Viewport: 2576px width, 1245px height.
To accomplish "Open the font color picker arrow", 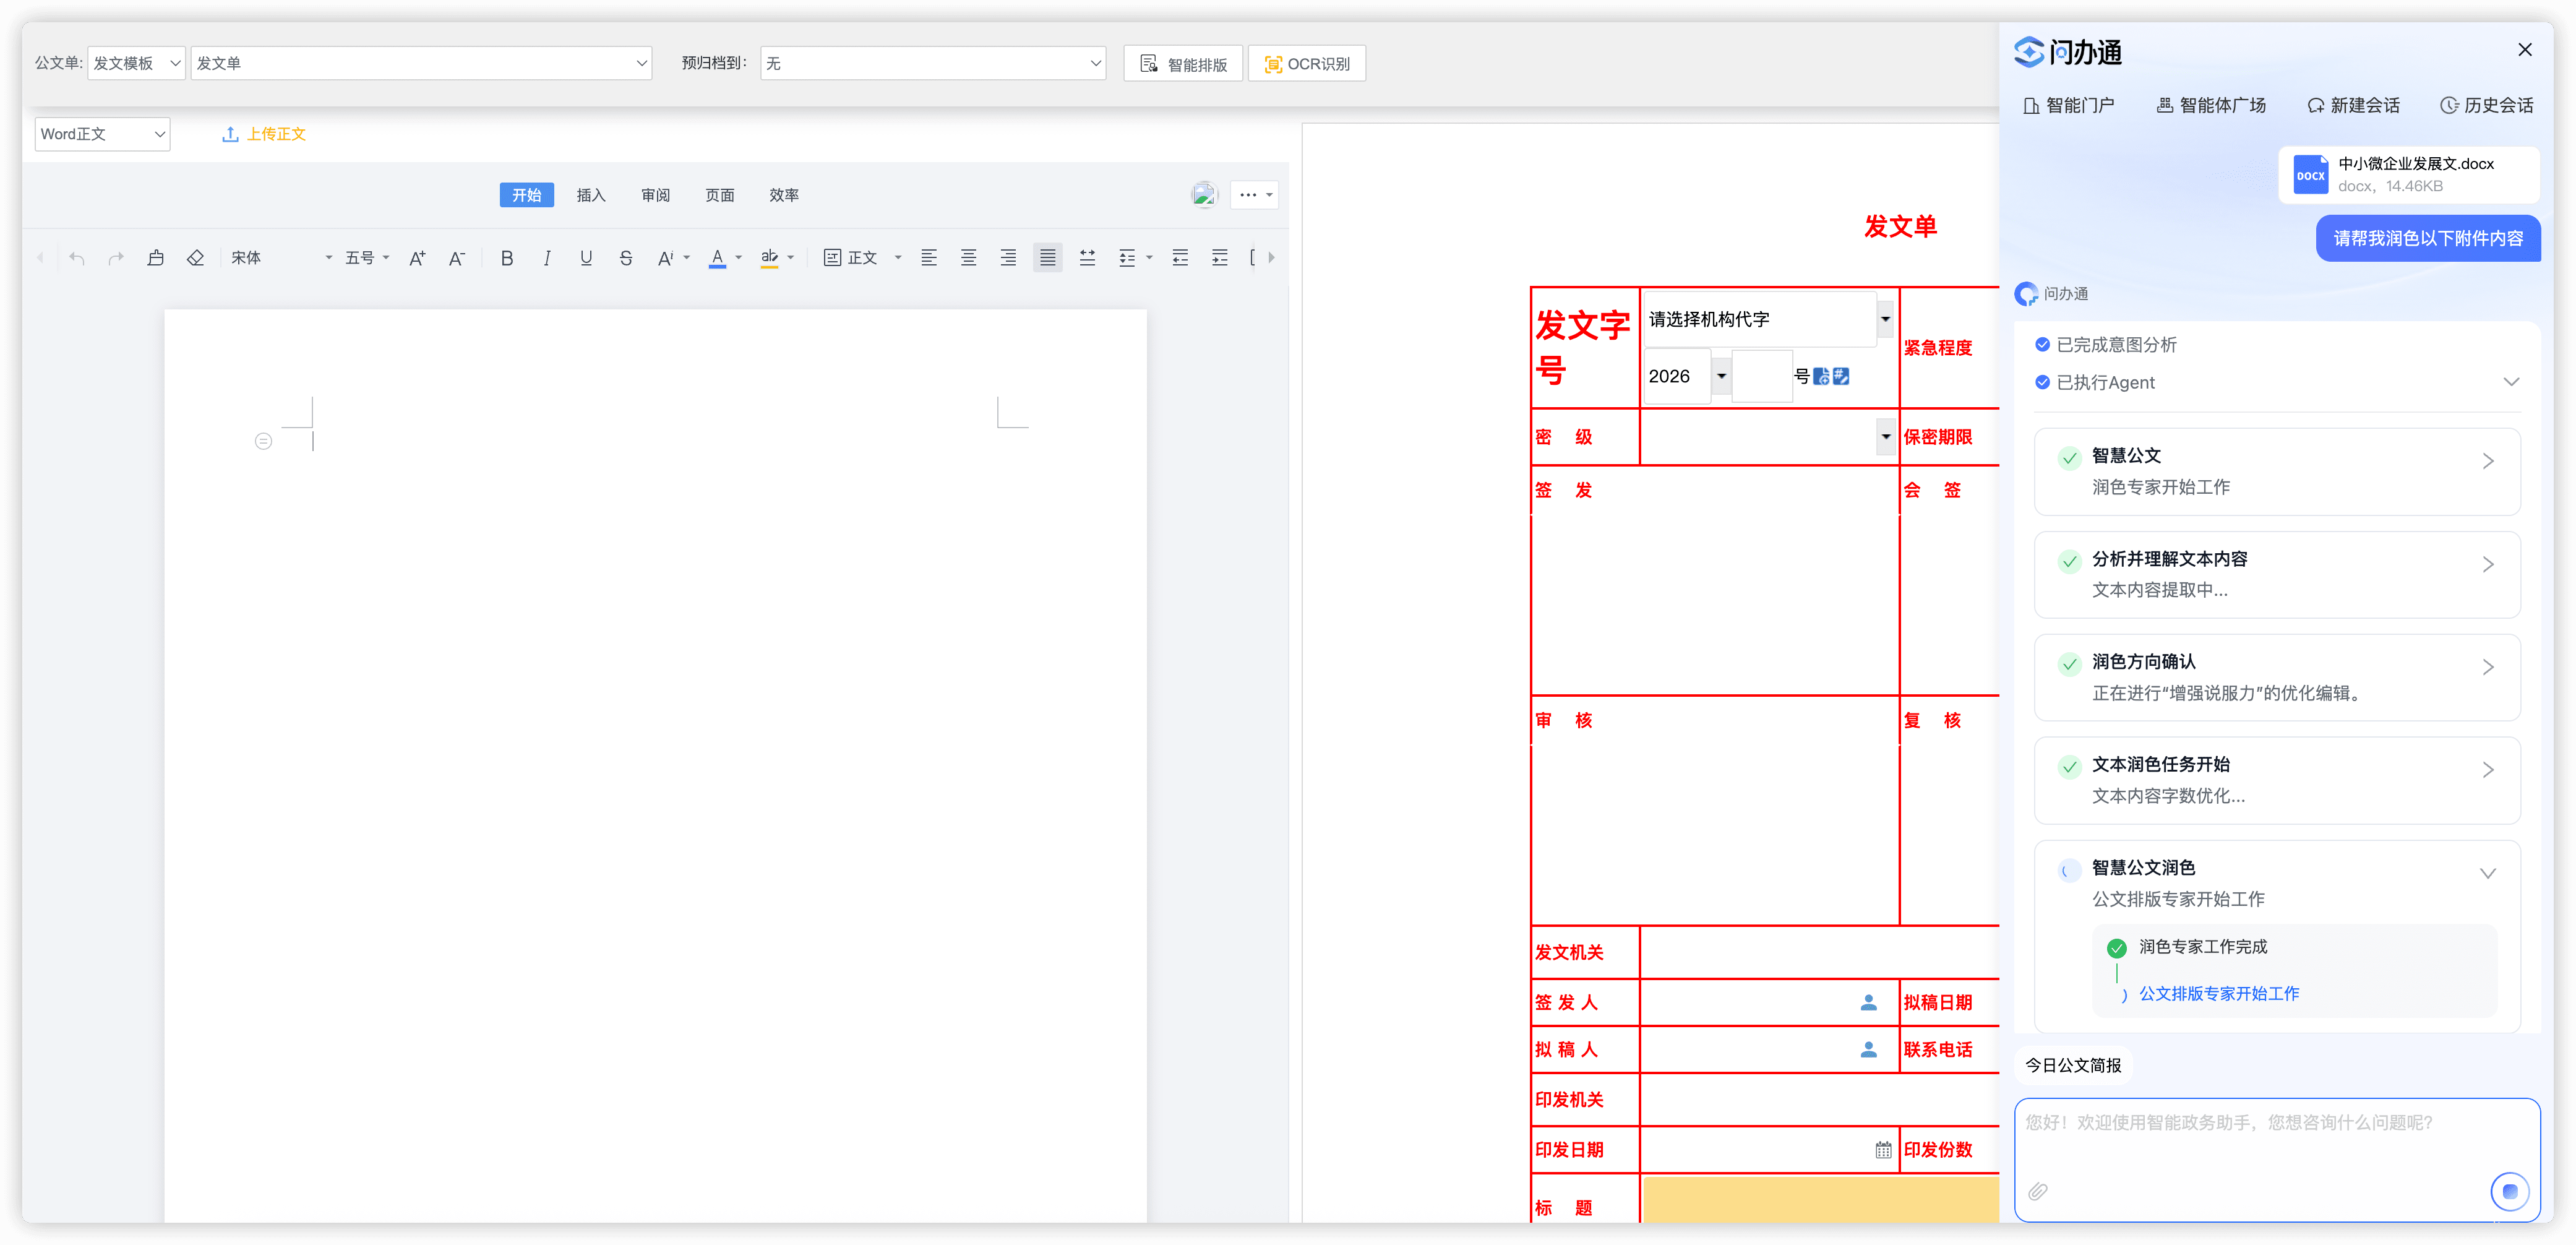I will click(739, 258).
